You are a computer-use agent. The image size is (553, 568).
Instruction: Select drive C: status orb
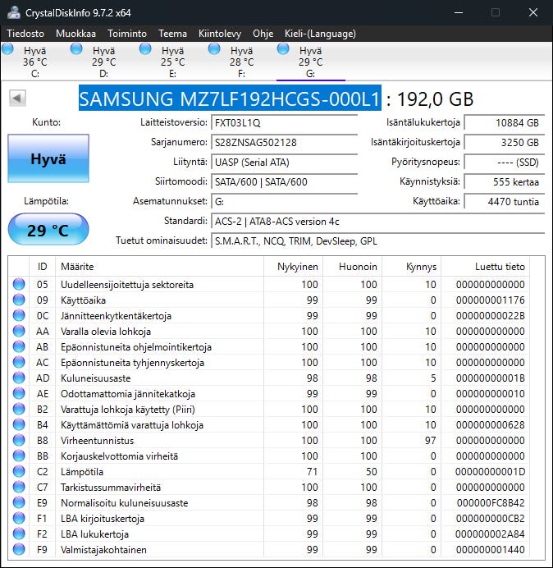point(8,49)
